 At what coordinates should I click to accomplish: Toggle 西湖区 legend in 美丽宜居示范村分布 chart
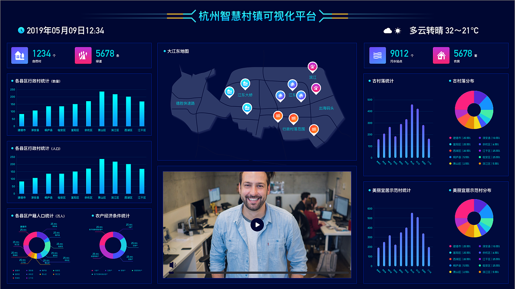tap(459, 259)
